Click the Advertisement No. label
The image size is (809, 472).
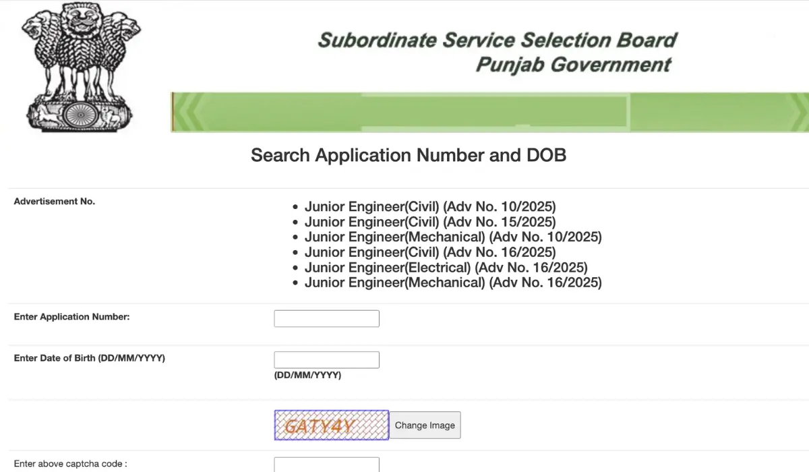point(54,201)
